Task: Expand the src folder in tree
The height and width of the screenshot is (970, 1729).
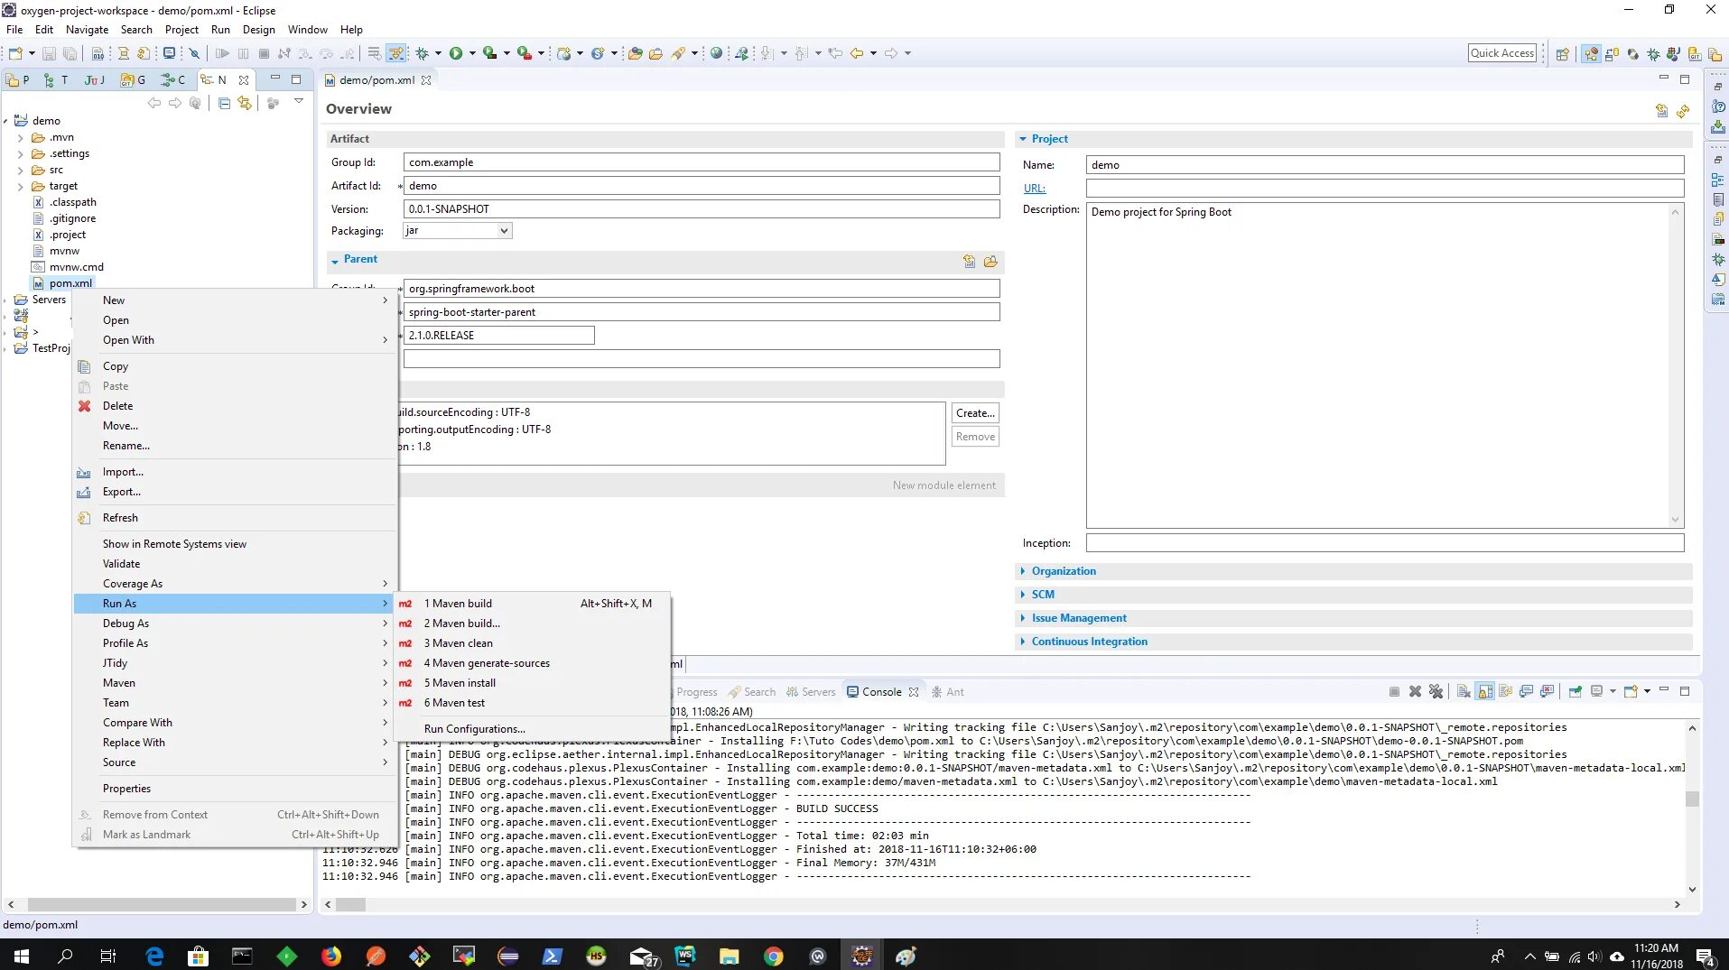Action: click(x=20, y=170)
